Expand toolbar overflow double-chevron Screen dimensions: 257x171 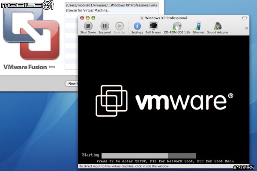coord(246,28)
